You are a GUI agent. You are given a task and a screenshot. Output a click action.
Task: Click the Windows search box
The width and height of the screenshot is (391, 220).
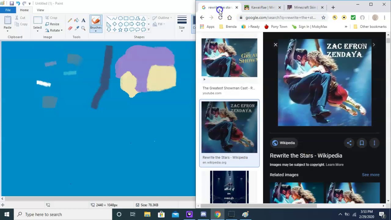pos(63,214)
